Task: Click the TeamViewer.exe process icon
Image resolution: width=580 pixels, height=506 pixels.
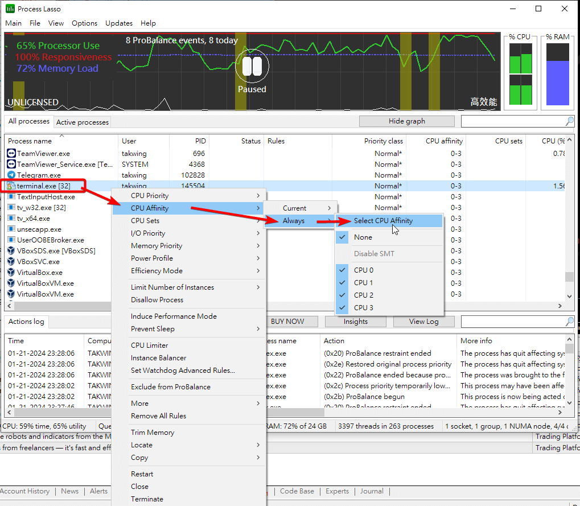Action: (x=11, y=154)
